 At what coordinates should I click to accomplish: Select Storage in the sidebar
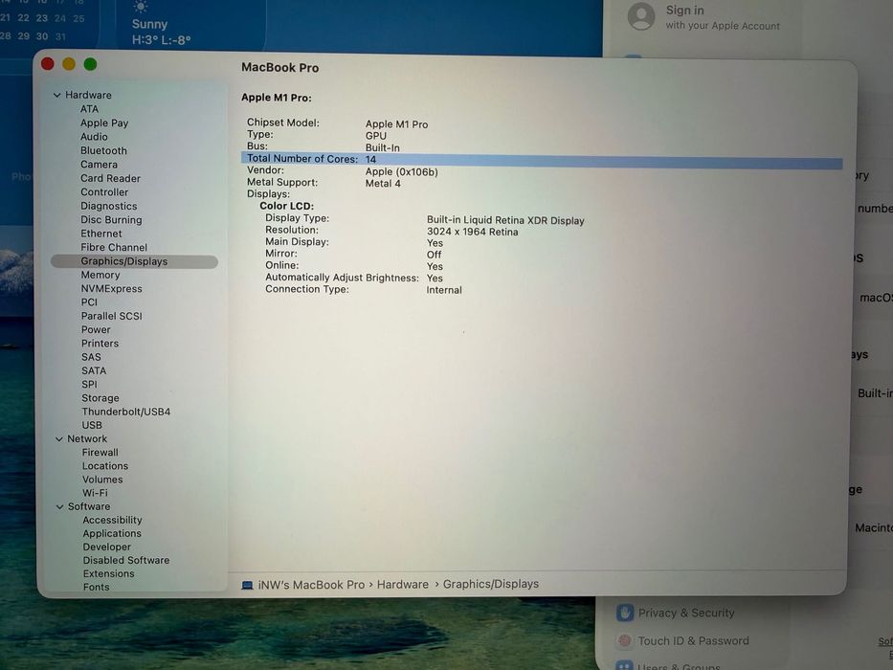point(100,397)
